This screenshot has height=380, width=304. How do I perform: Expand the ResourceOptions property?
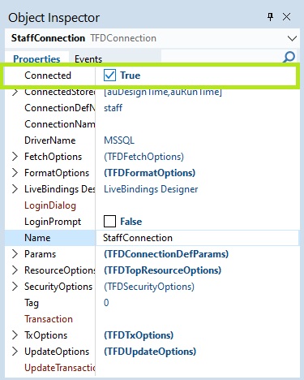point(15,270)
